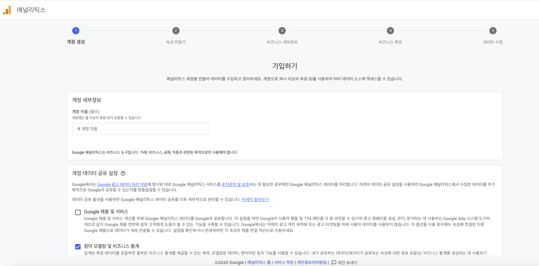The image size is (539, 266).
Task: Select step 3 circle 비즈니스 세부정보
Action: [x=282, y=31]
